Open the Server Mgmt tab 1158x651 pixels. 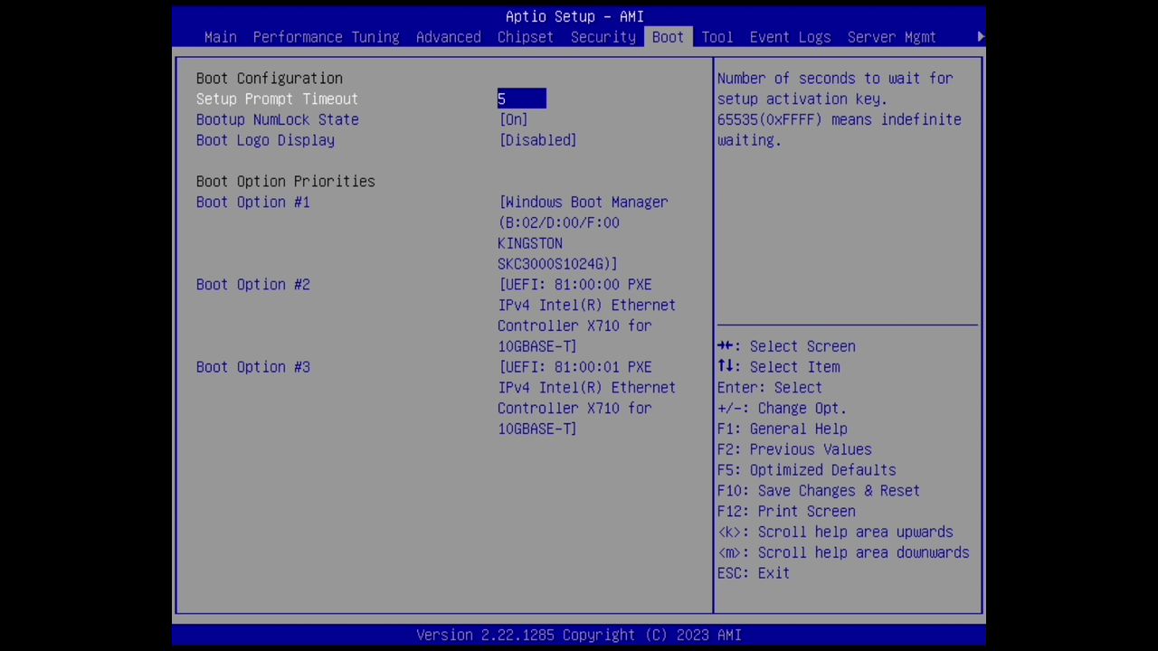pos(891,37)
